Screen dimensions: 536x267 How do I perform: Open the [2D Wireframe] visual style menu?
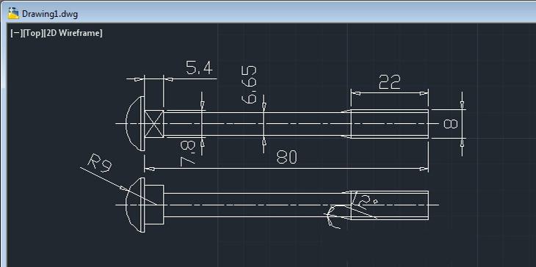tap(73, 33)
